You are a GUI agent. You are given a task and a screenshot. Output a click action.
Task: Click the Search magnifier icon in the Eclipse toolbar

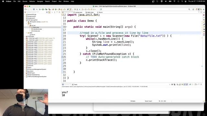pos(189,9)
